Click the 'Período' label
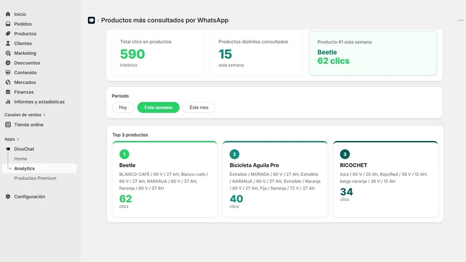466x262 pixels. point(120,96)
